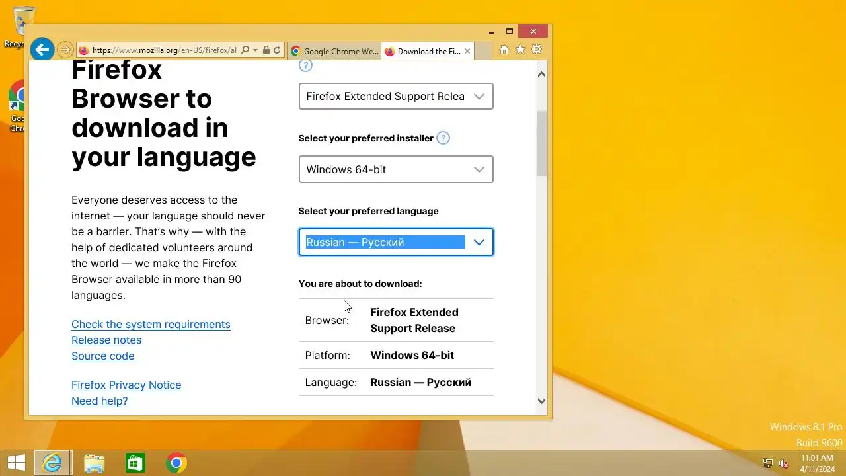This screenshot has height=476, width=846.
Task: Click the installer help question mark icon
Action: pyautogui.click(x=443, y=138)
